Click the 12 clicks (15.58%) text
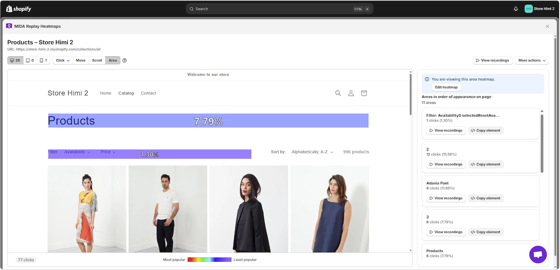Image resolution: width=560 pixels, height=270 pixels. 441,154
